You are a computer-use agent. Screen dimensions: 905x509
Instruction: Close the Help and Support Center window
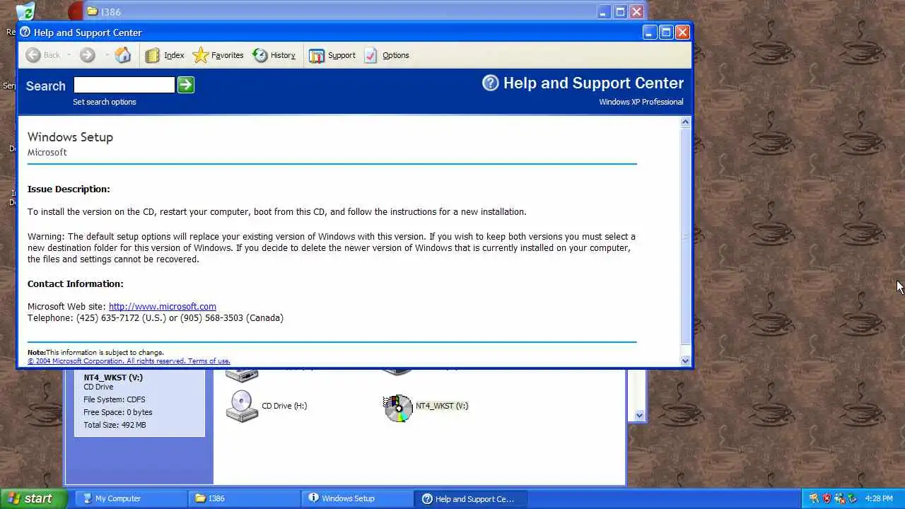click(682, 33)
